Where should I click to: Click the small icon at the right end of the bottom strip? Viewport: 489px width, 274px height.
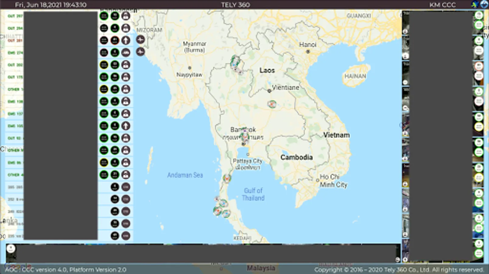coord(398,259)
